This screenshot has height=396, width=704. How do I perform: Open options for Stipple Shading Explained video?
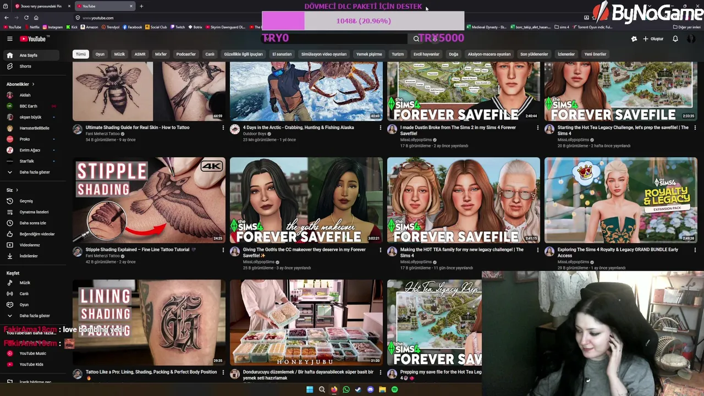[223, 250]
